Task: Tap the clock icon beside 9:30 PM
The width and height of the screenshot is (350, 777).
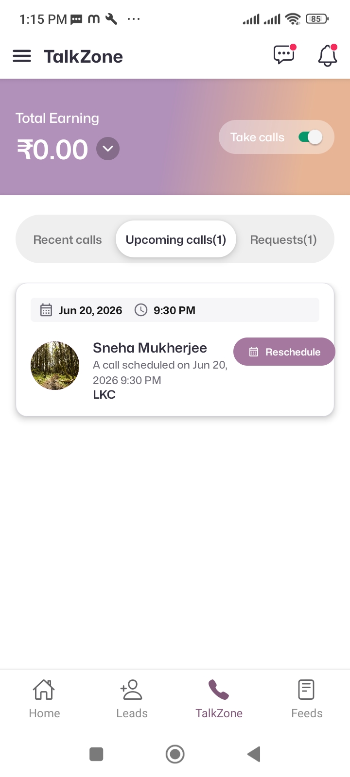Action: coord(141,310)
